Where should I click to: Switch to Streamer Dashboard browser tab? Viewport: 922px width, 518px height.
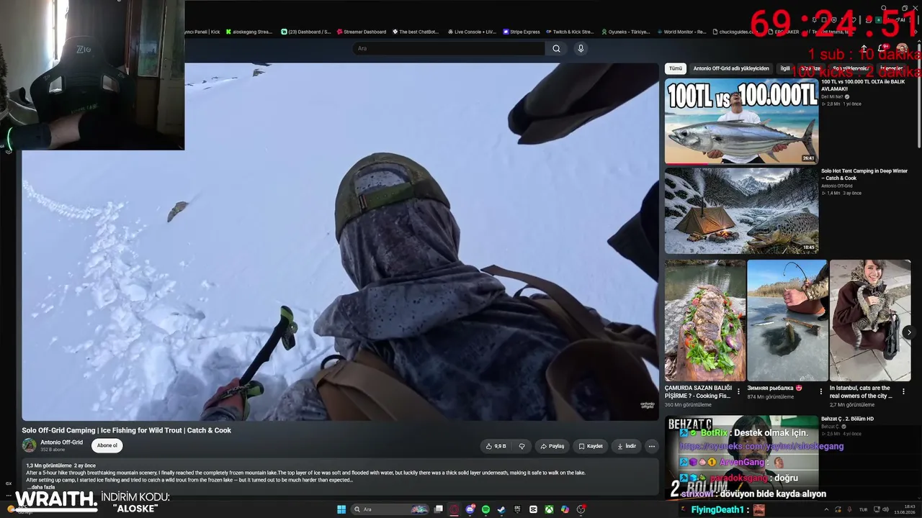361,32
